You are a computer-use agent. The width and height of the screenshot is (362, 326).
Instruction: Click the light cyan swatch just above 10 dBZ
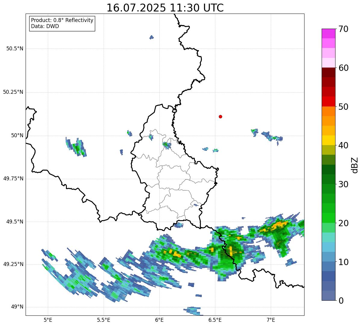pyautogui.click(x=329, y=257)
